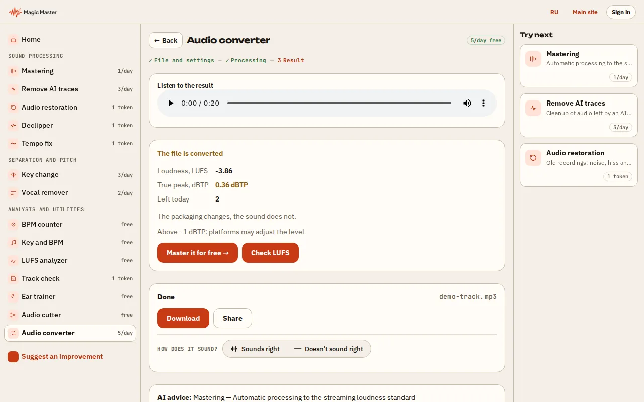Go to the Processing step
The width and height of the screenshot is (644, 402).
[246, 60]
